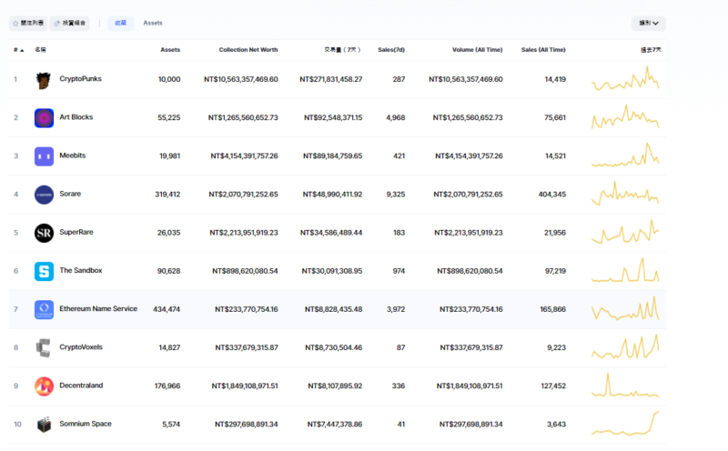This screenshot has height=451, width=728.
Task: View CryptoVoxels 7-day sparkline chart
Action: 625,346
